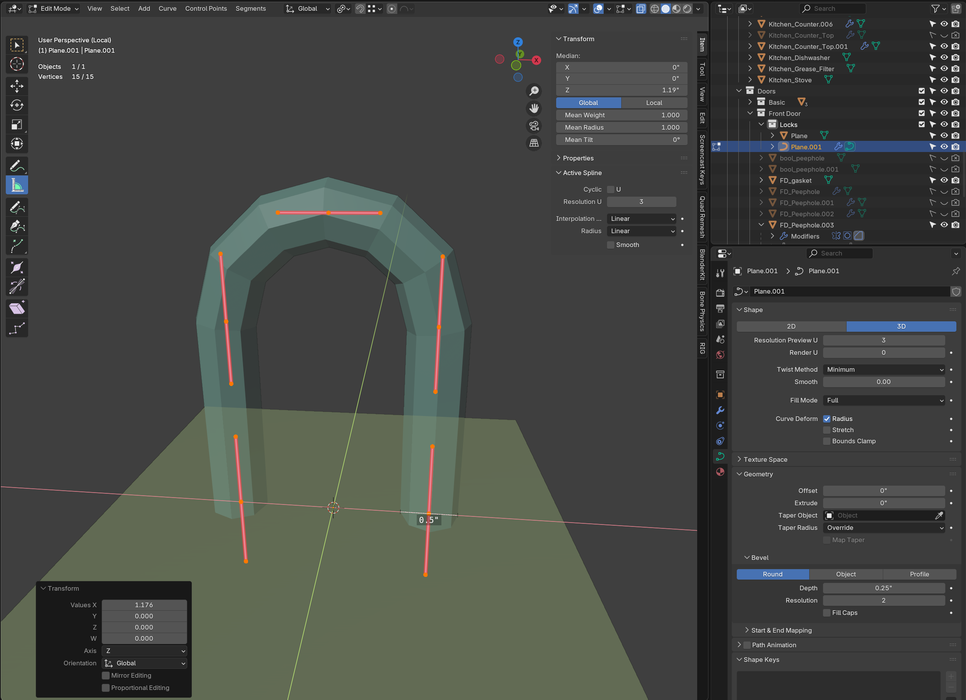Click the camera view icon
The height and width of the screenshot is (700, 966).
pos(534,126)
